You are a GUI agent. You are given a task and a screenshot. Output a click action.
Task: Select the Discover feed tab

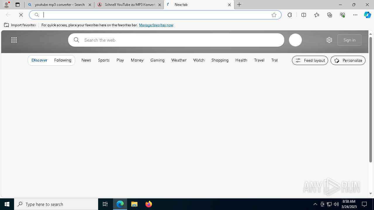(39, 60)
